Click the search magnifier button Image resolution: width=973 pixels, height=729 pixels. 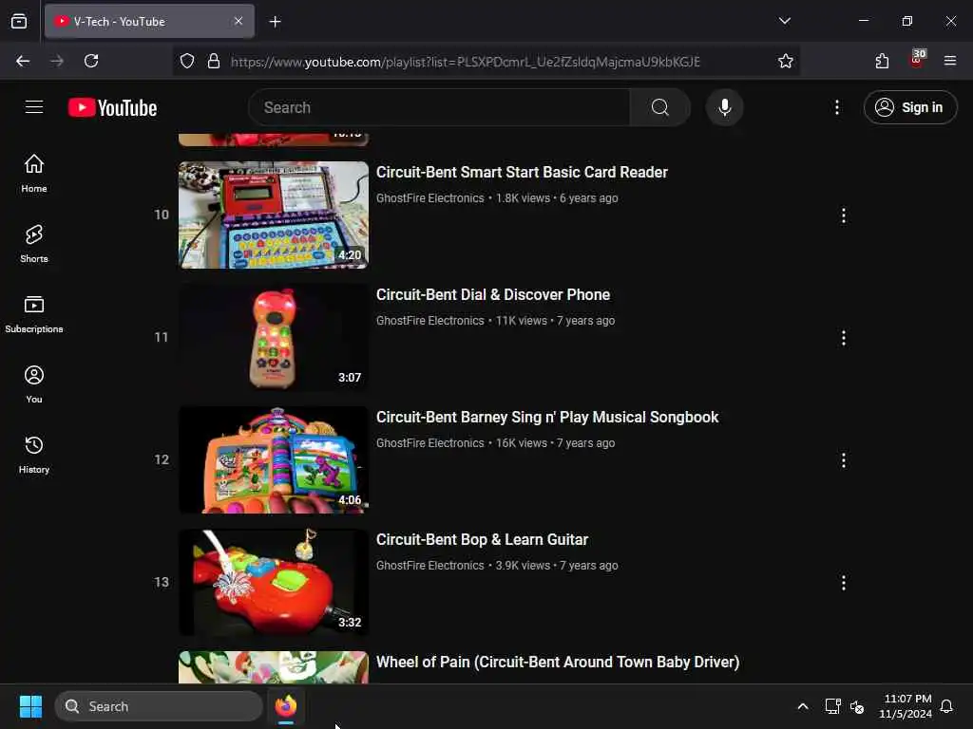659,107
